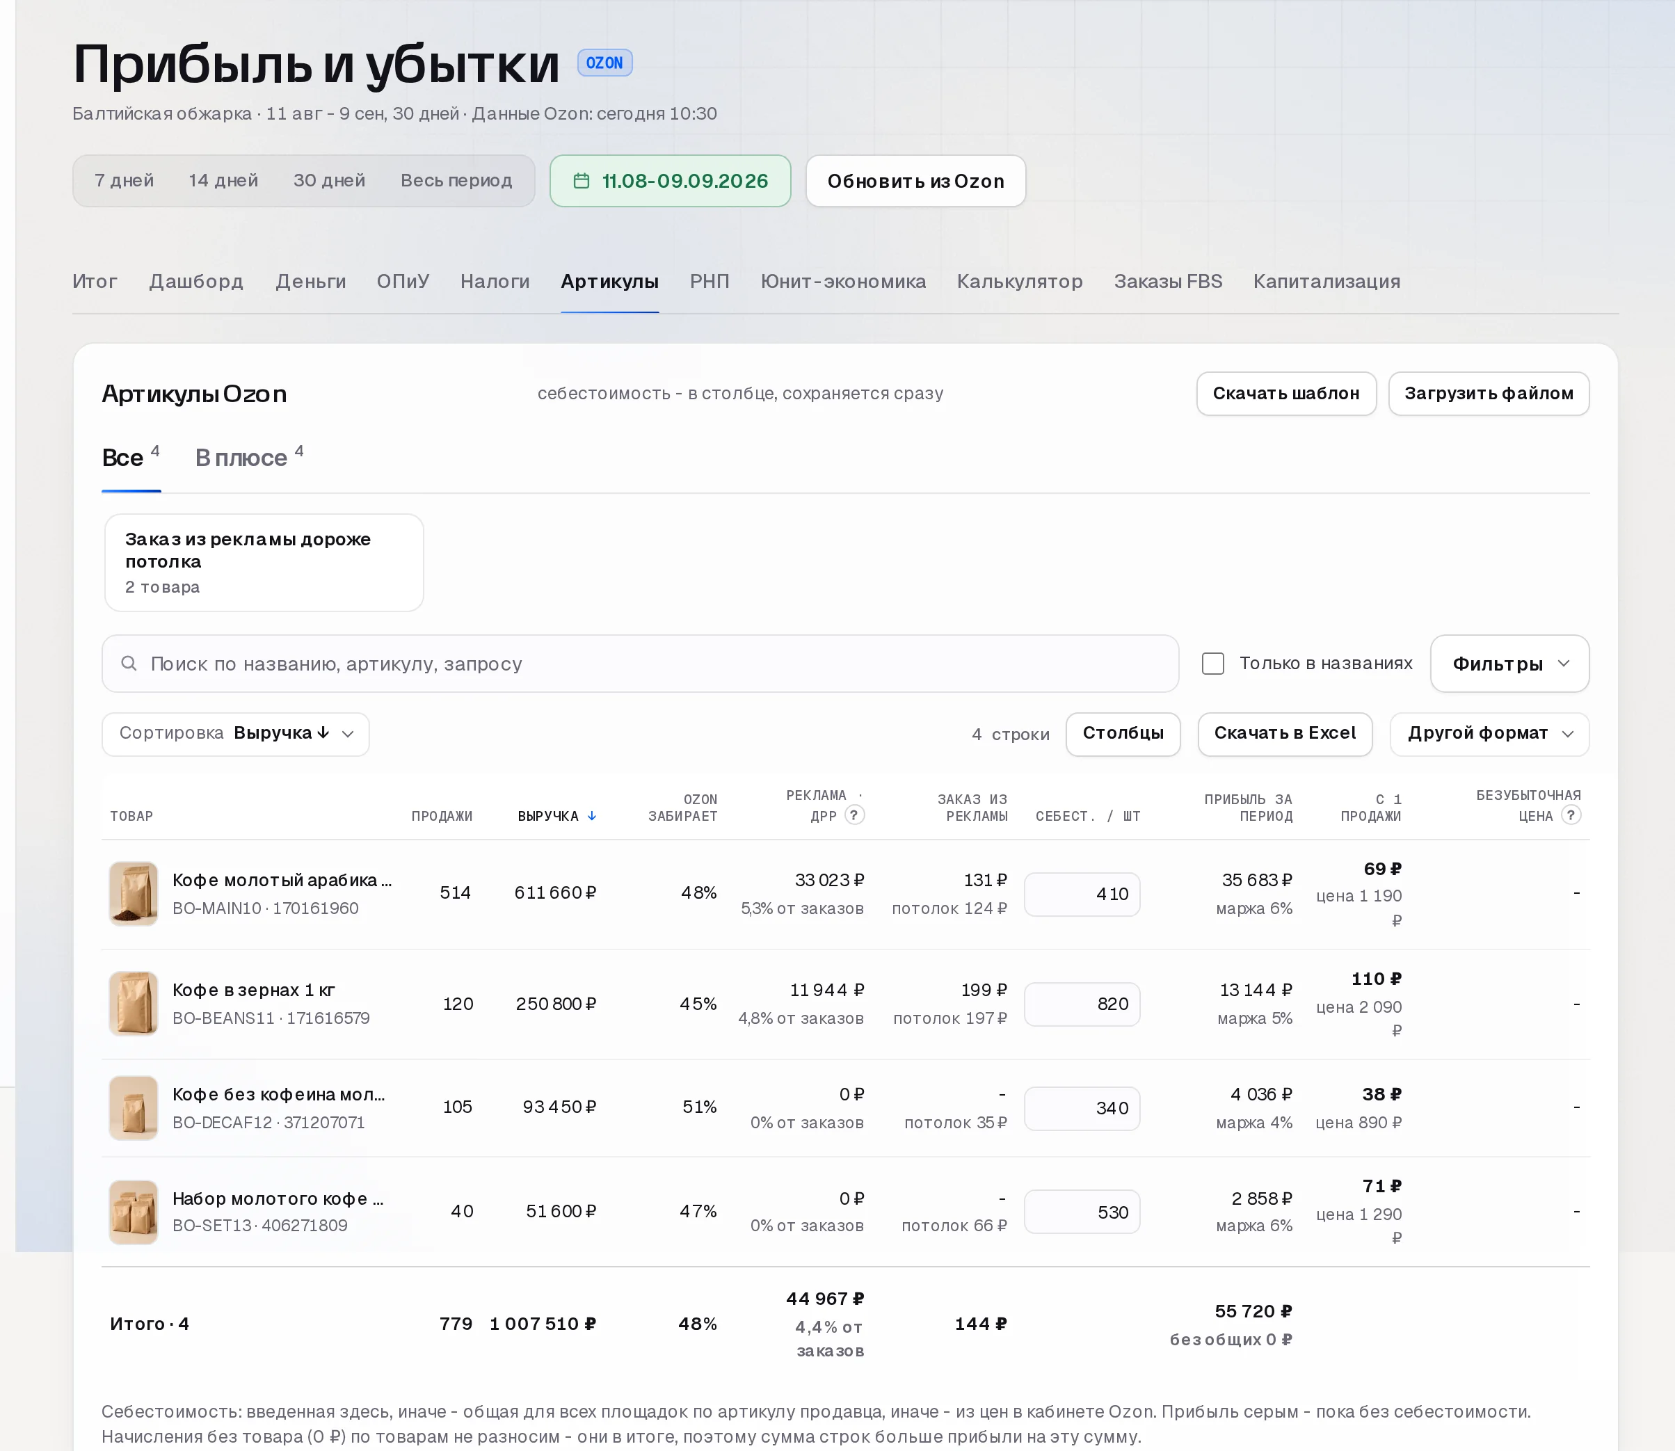Open Заказ из рекламы дороже потолка card

click(264, 562)
